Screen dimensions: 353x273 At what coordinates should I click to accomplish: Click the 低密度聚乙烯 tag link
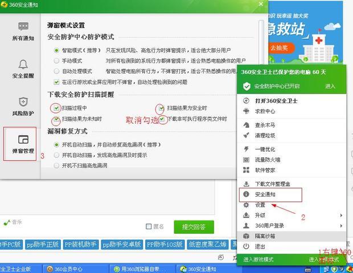point(208,245)
